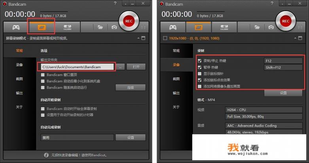Open output folder icon in left window toolbar

(x=100, y=27)
